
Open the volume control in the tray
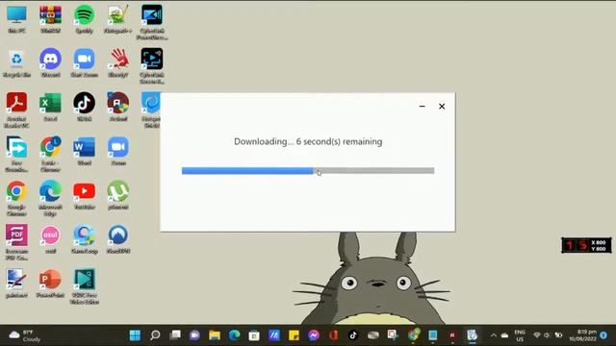click(547, 335)
